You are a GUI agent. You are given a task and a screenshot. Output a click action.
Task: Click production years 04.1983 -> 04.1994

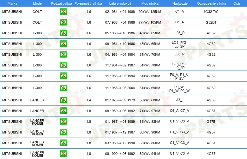pyautogui.click(x=120, y=54)
